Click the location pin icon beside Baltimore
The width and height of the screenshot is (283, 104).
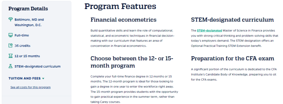click(x=11, y=19)
